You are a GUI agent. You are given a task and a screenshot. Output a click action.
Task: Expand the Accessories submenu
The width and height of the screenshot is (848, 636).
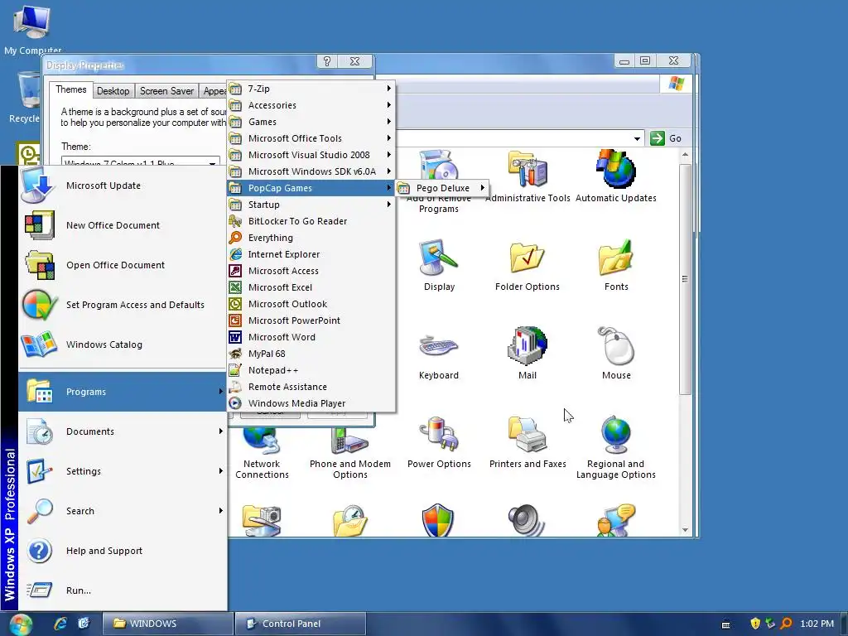(x=311, y=105)
